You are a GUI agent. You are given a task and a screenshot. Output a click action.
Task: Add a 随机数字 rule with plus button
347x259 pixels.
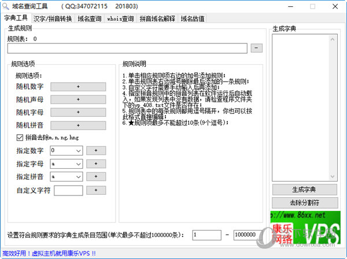(x=78, y=87)
